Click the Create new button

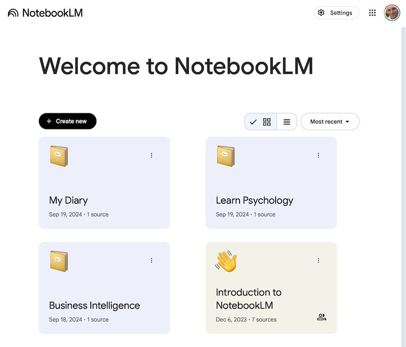click(67, 121)
